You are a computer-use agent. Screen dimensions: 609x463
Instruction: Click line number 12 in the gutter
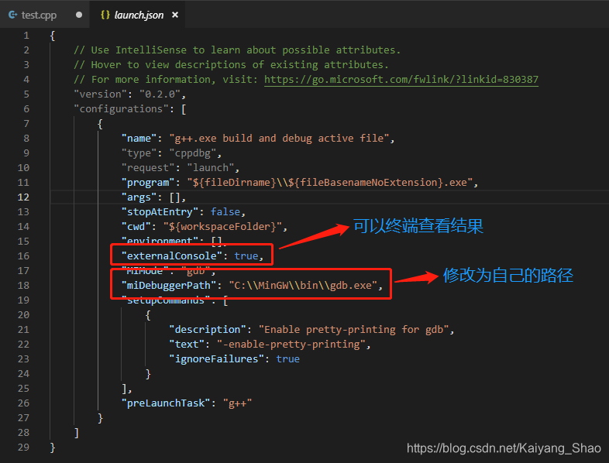click(x=23, y=197)
